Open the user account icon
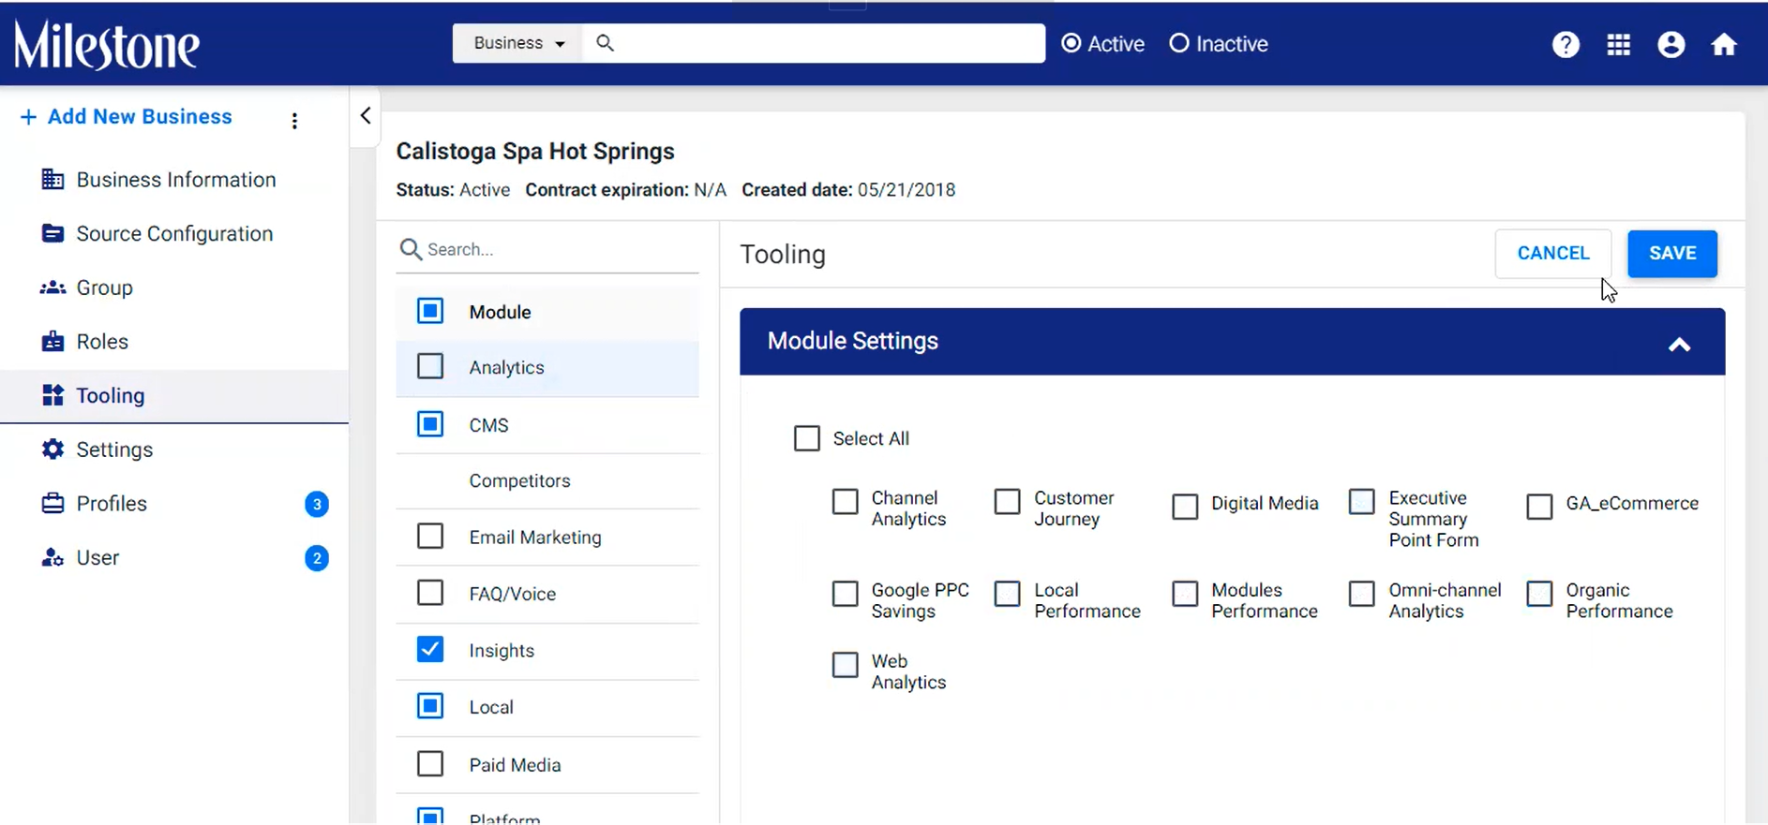 click(1671, 44)
